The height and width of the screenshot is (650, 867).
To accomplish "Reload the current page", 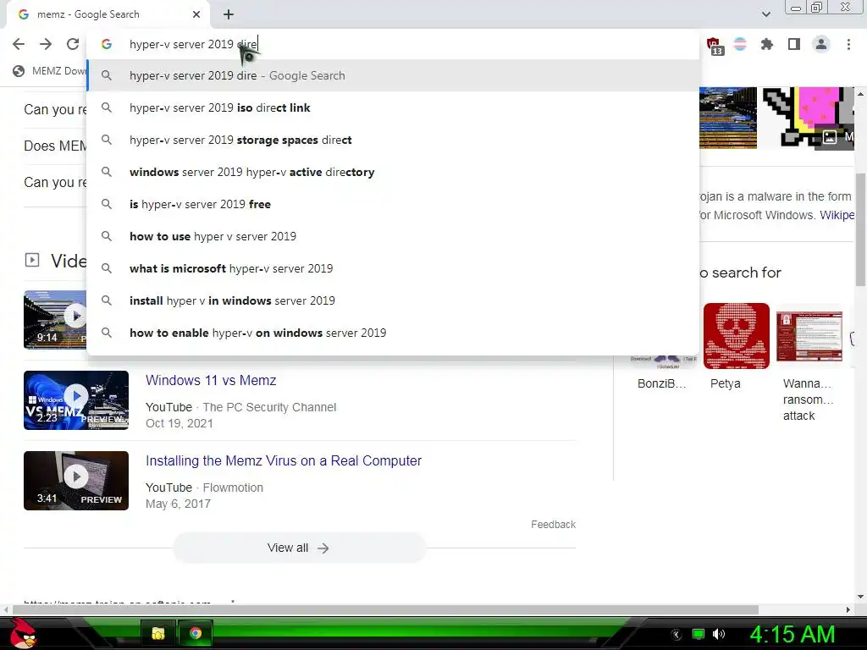I will (73, 44).
